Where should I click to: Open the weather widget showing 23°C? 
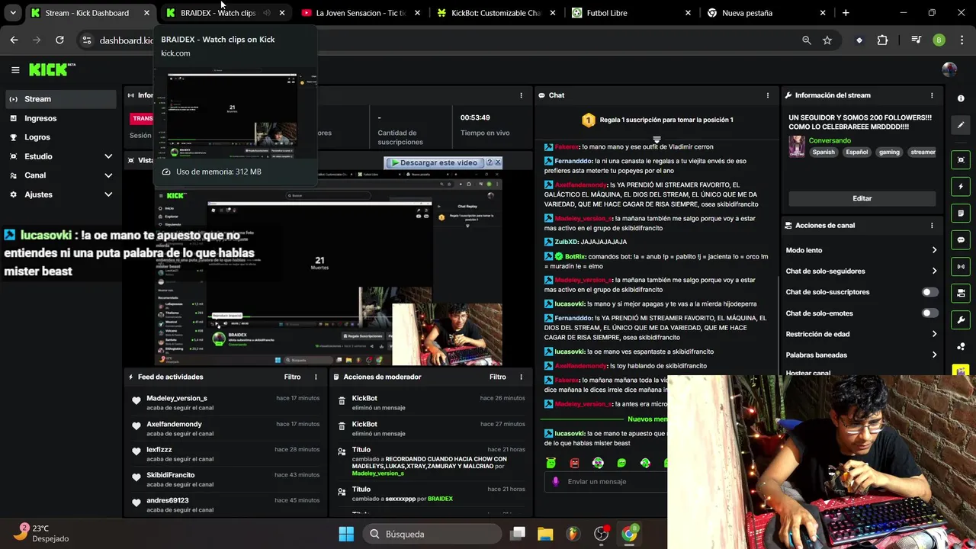point(44,533)
